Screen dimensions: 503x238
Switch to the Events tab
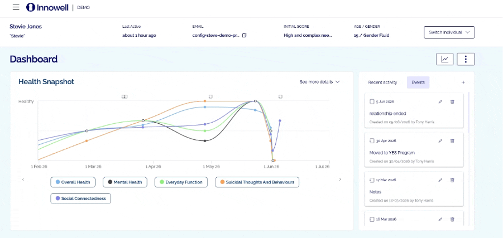[418, 82]
